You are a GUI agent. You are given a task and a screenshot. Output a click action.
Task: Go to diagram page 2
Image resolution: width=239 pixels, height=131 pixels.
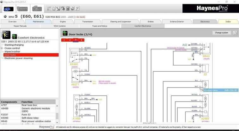70,40
